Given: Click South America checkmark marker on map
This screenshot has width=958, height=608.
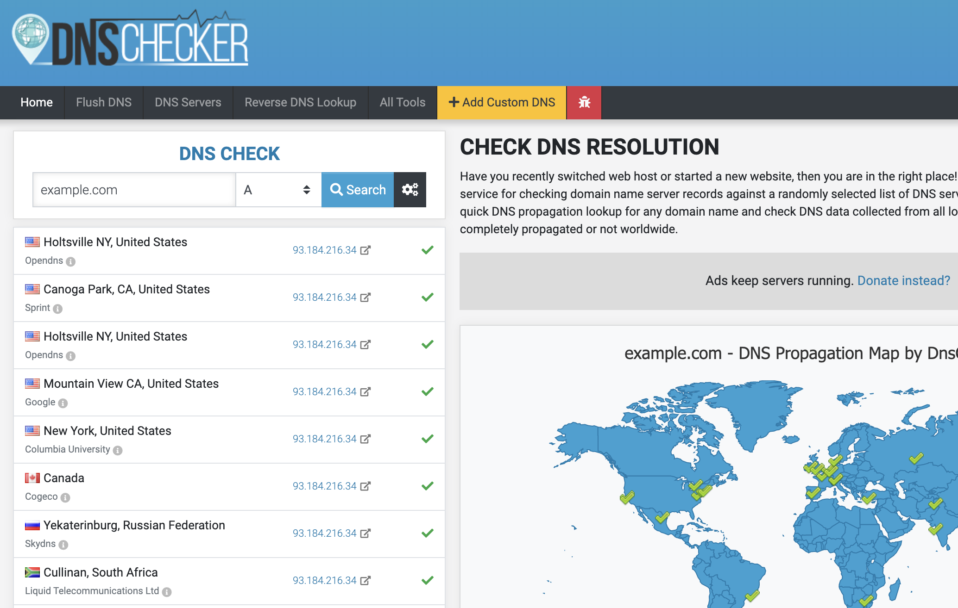Looking at the screenshot, I should [x=752, y=596].
